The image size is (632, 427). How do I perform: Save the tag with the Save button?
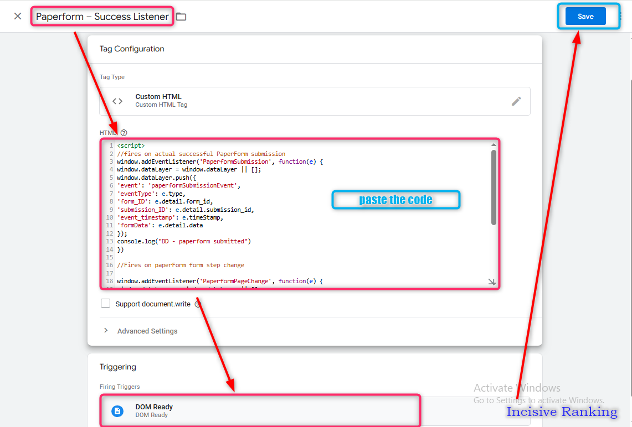coord(585,17)
